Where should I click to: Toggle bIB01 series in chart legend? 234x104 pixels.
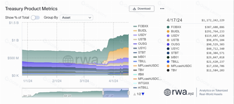[x=139, y=57]
